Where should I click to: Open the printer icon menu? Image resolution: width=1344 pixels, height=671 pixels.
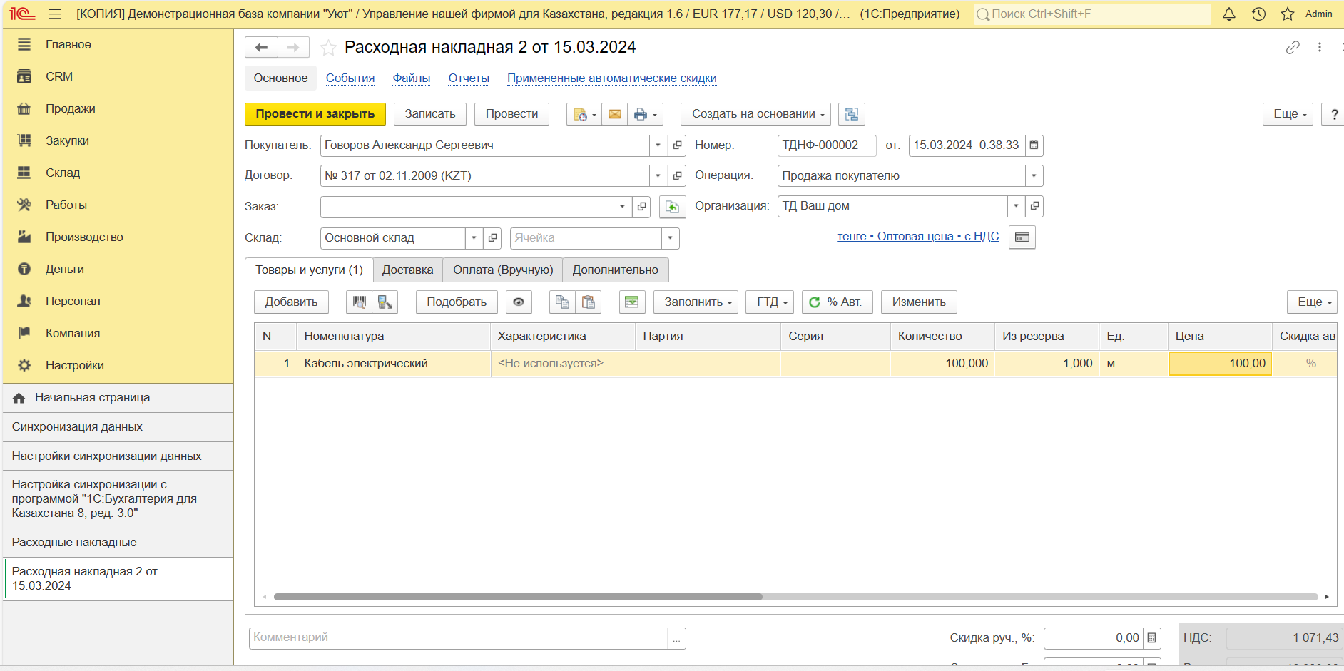pos(645,114)
